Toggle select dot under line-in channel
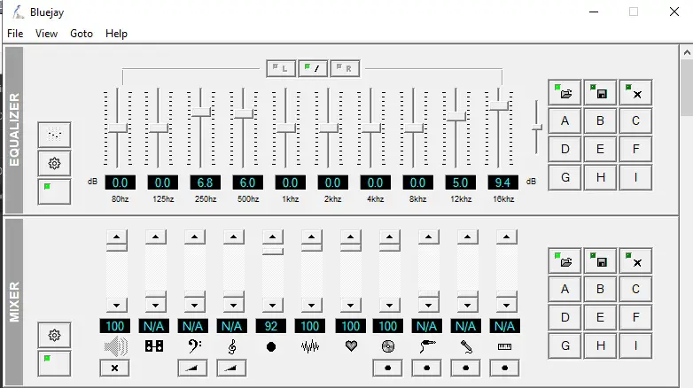The image size is (693, 388). [426, 369]
